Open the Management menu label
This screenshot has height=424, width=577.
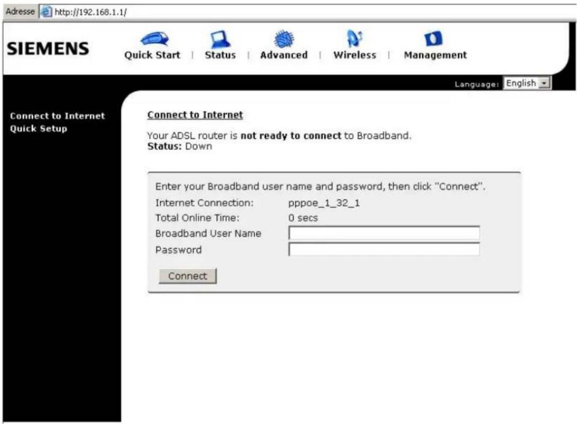(x=435, y=55)
